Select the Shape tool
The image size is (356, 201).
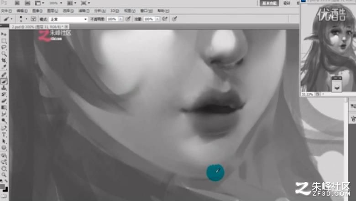tap(4, 148)
